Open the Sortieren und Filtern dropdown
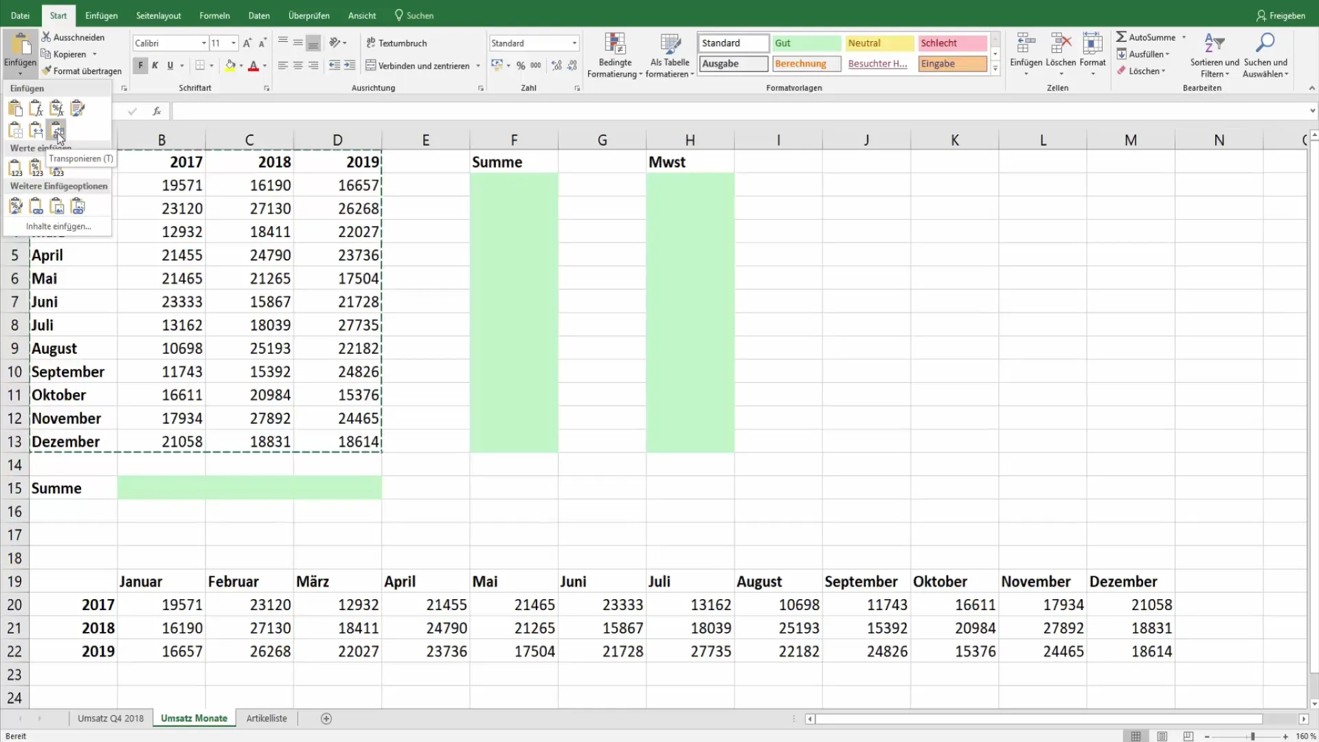This screenshot has width=1319, height=742. click(x=1215, y=54)
